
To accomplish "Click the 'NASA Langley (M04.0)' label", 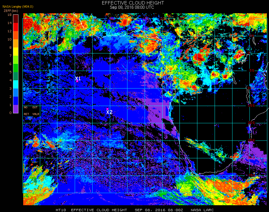I will pyautogui.click(x=18, y=7).
